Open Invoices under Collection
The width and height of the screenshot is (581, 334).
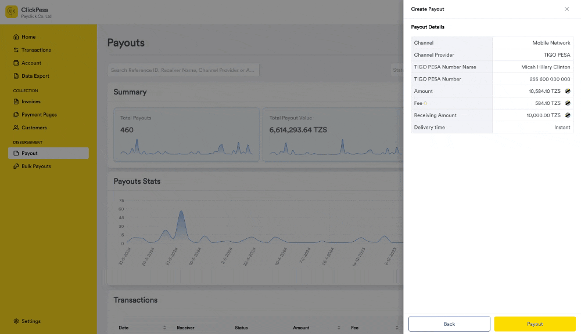click(27, 101)
